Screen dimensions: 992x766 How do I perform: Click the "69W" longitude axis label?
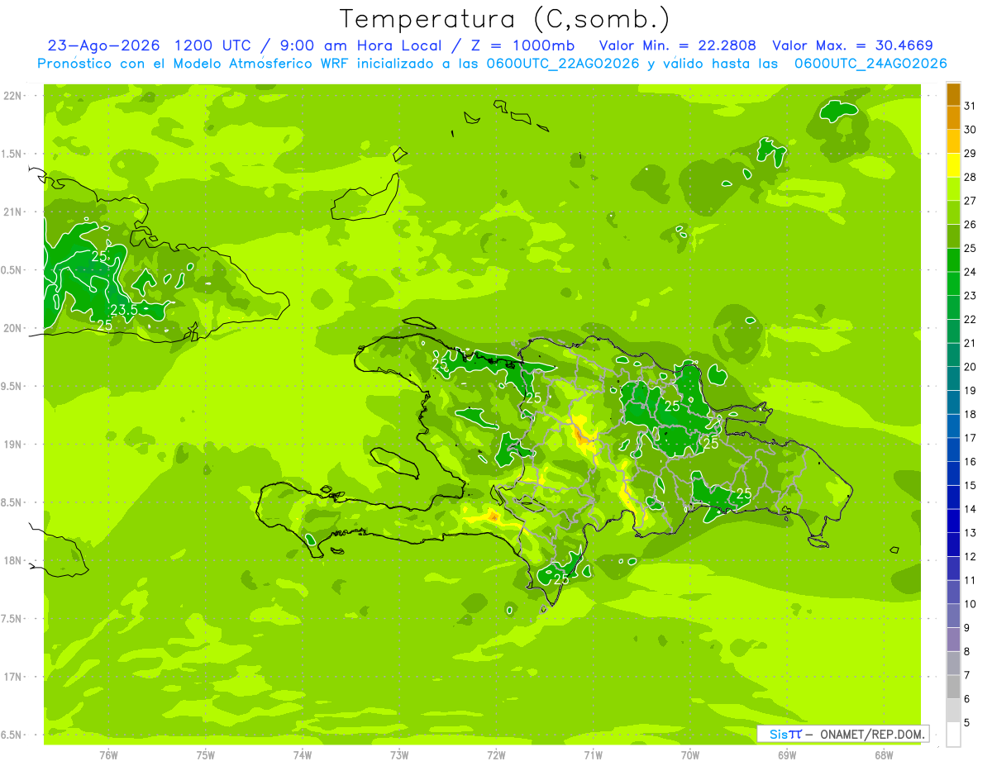pyautogui.click(x=786, y=755)
